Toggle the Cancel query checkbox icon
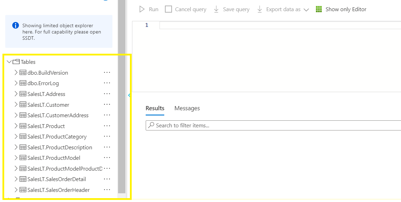 coord(168,9)
